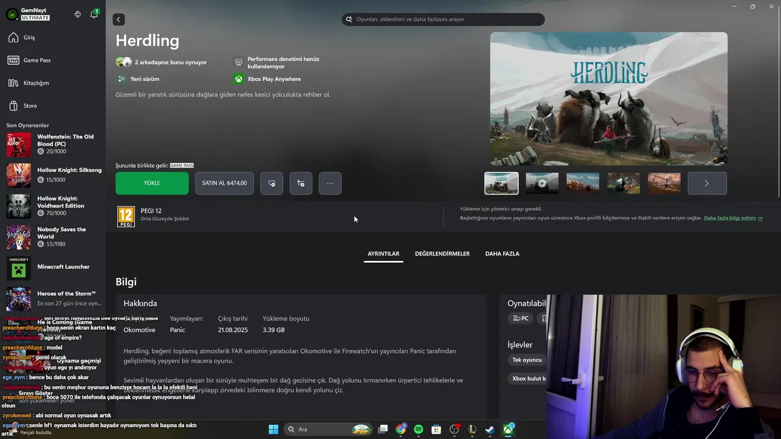Click the Yeni sürüm sparkle icon

pyautogui.click(x=121, y=79)
